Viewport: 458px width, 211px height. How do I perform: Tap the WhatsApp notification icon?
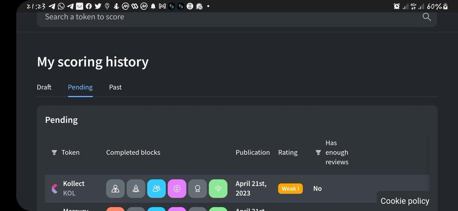pos(61,6)
